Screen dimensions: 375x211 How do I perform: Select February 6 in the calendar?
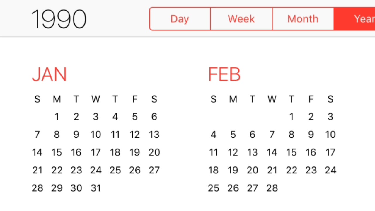point(252,135)
